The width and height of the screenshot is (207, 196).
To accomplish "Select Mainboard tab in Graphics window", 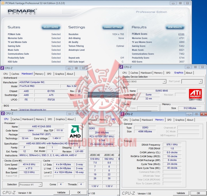I will [146, 73].
